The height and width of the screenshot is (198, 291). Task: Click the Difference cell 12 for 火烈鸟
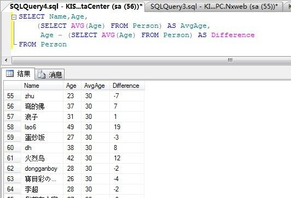coord(127,158)
